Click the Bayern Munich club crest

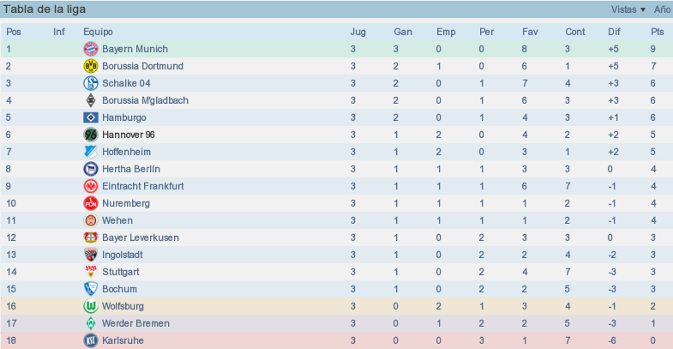pos(91,49)
